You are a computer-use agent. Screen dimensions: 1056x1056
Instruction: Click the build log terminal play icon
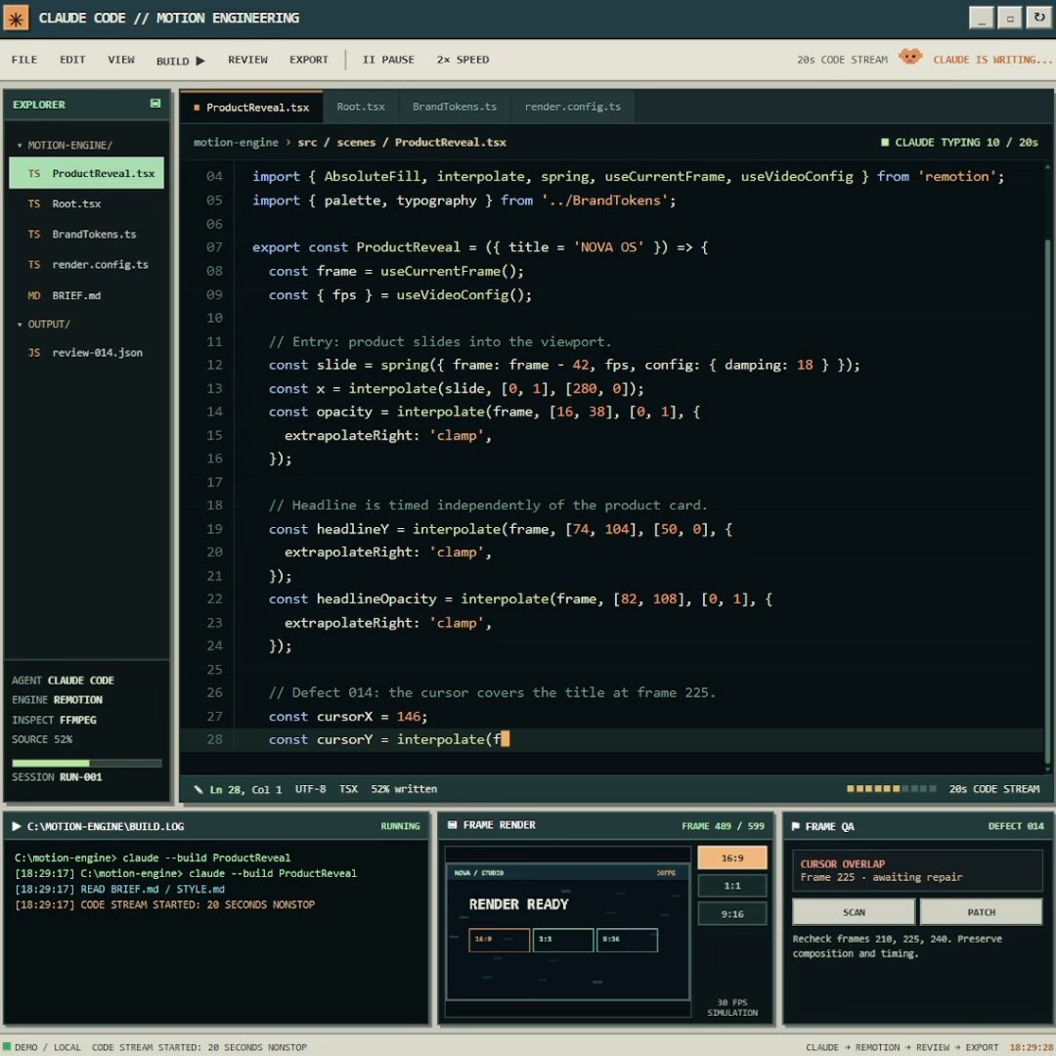(17, 826)
